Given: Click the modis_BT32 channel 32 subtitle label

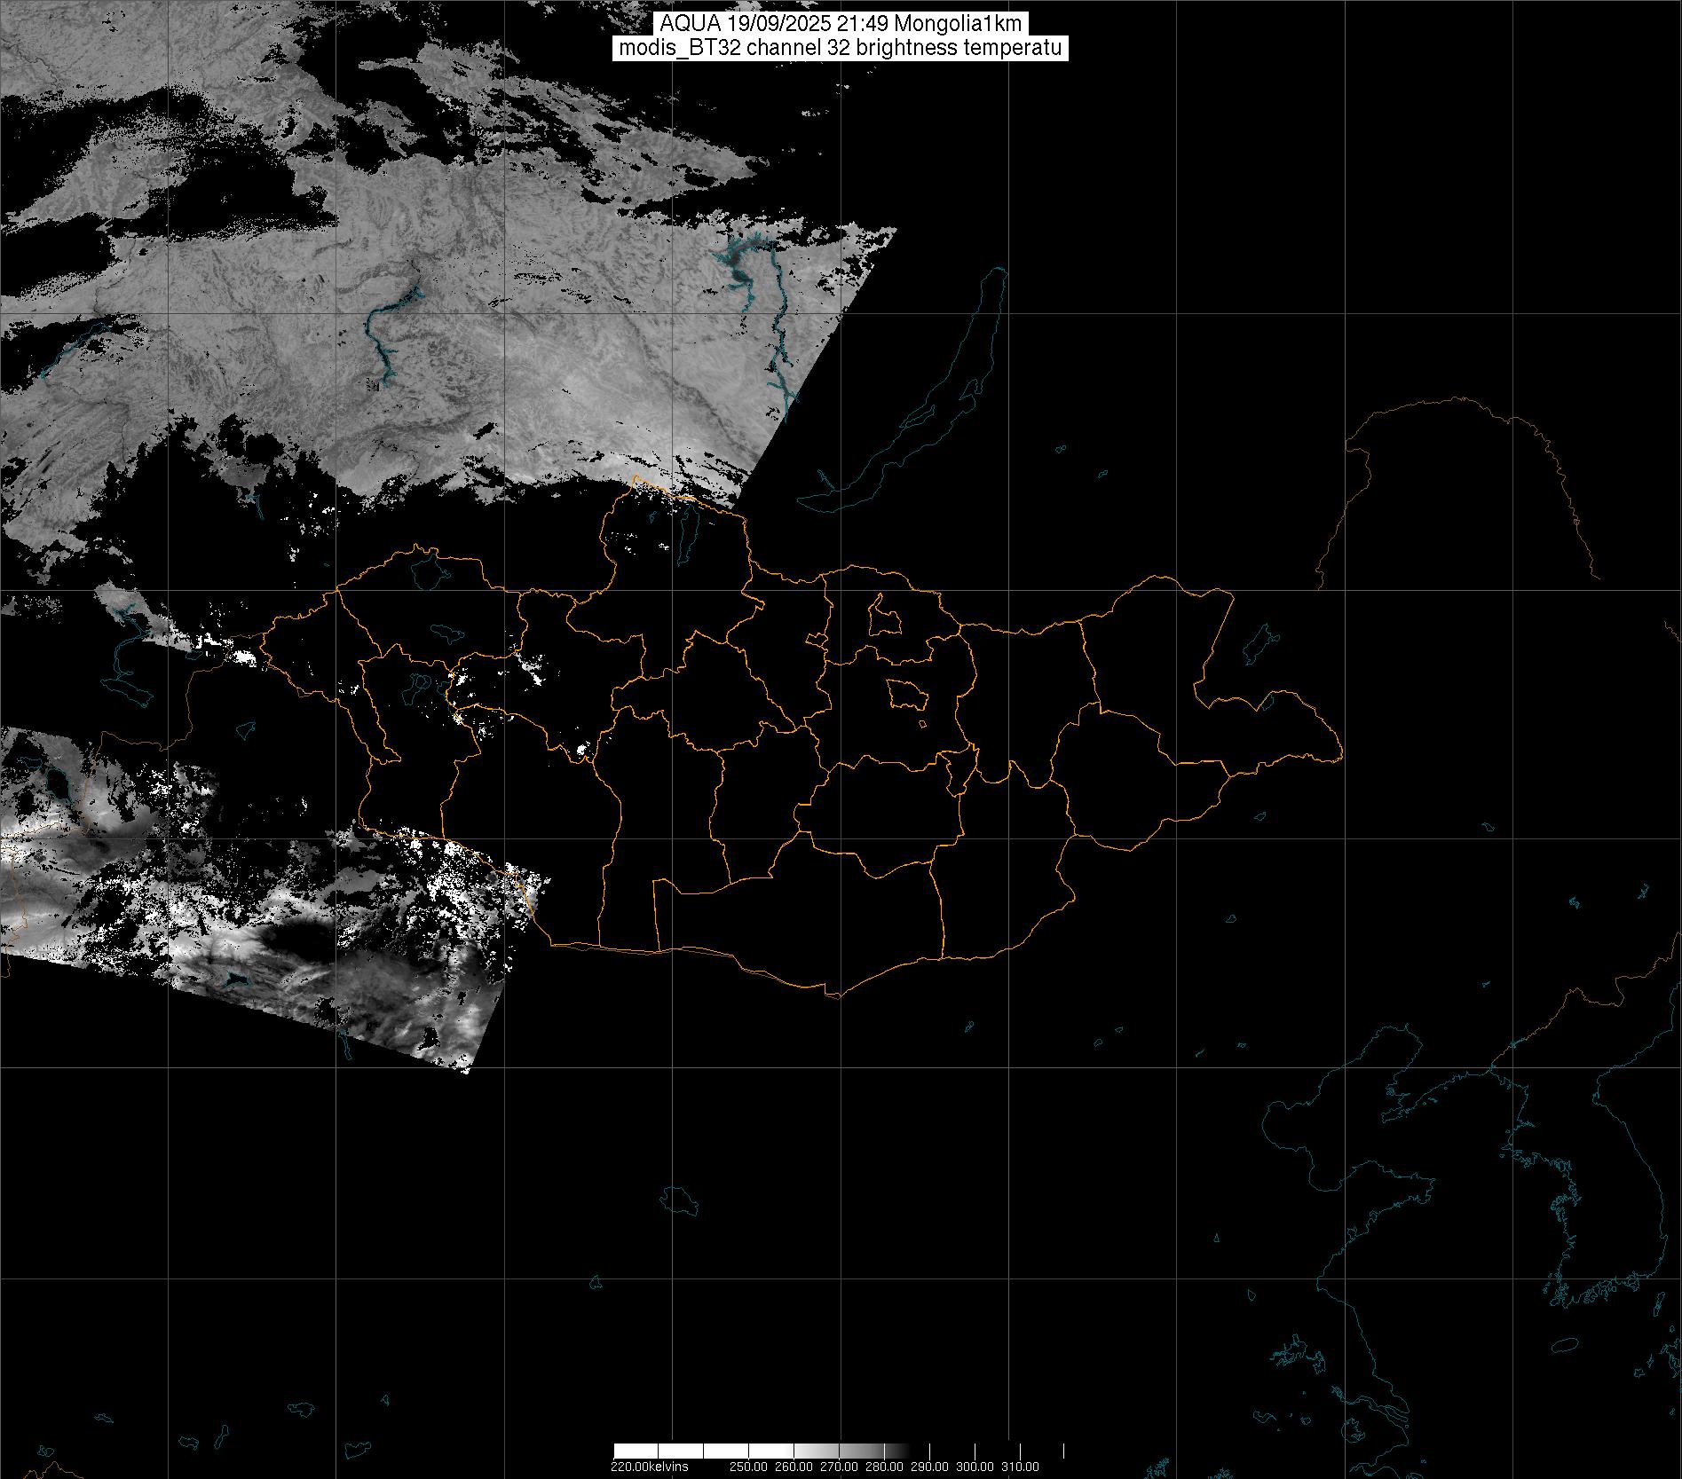Looking at the screenshot, I should (840, 48).
